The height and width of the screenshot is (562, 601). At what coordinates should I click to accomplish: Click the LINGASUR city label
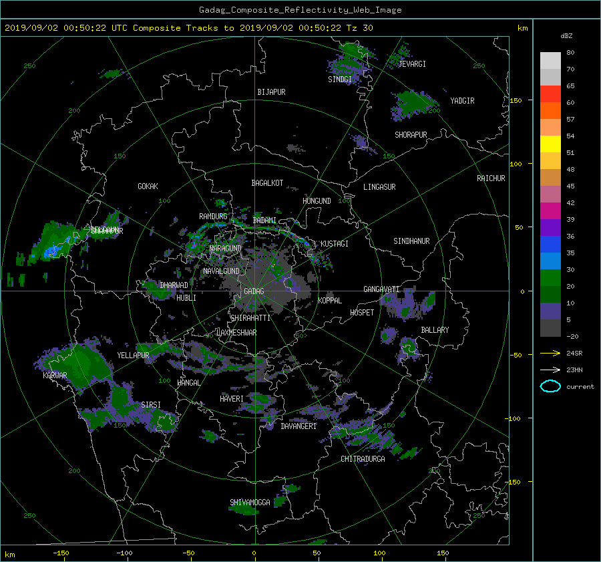[379, 187]
